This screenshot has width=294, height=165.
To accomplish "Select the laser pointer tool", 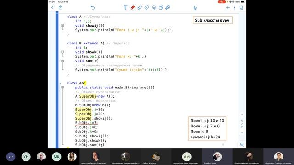I will coord(168,7).
